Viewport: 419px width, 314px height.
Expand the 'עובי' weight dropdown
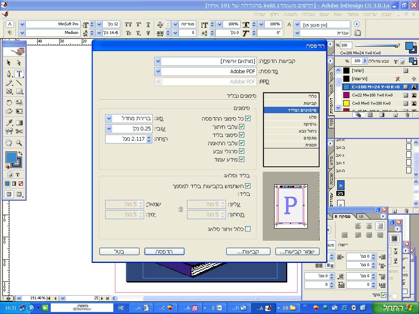coord(109,129)
